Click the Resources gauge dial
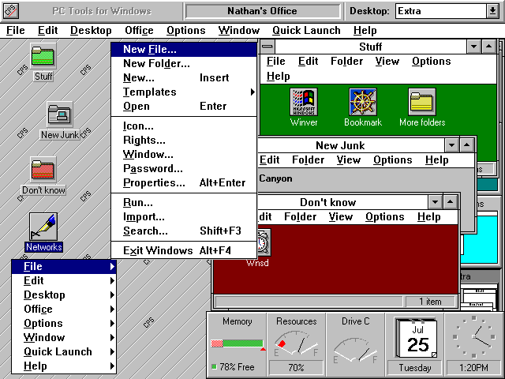Viewport: 505px width, 379px height. point(296,343)
